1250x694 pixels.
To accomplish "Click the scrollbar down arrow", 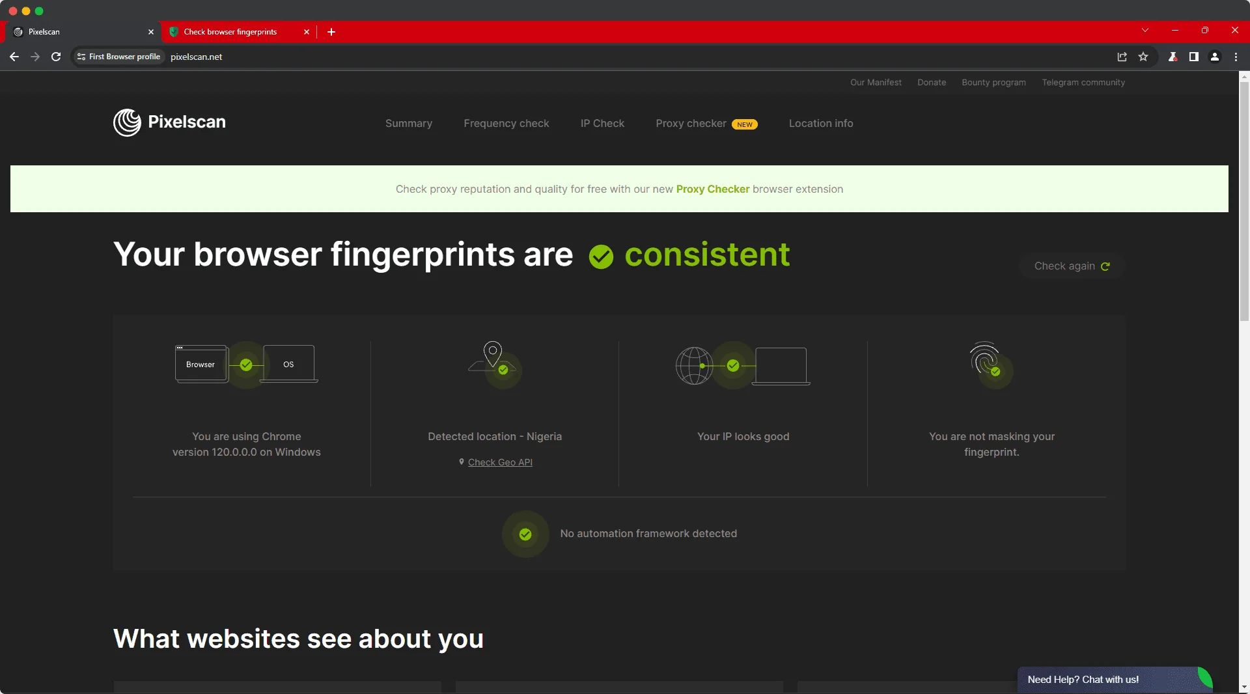I will [x=1244, y=687].
